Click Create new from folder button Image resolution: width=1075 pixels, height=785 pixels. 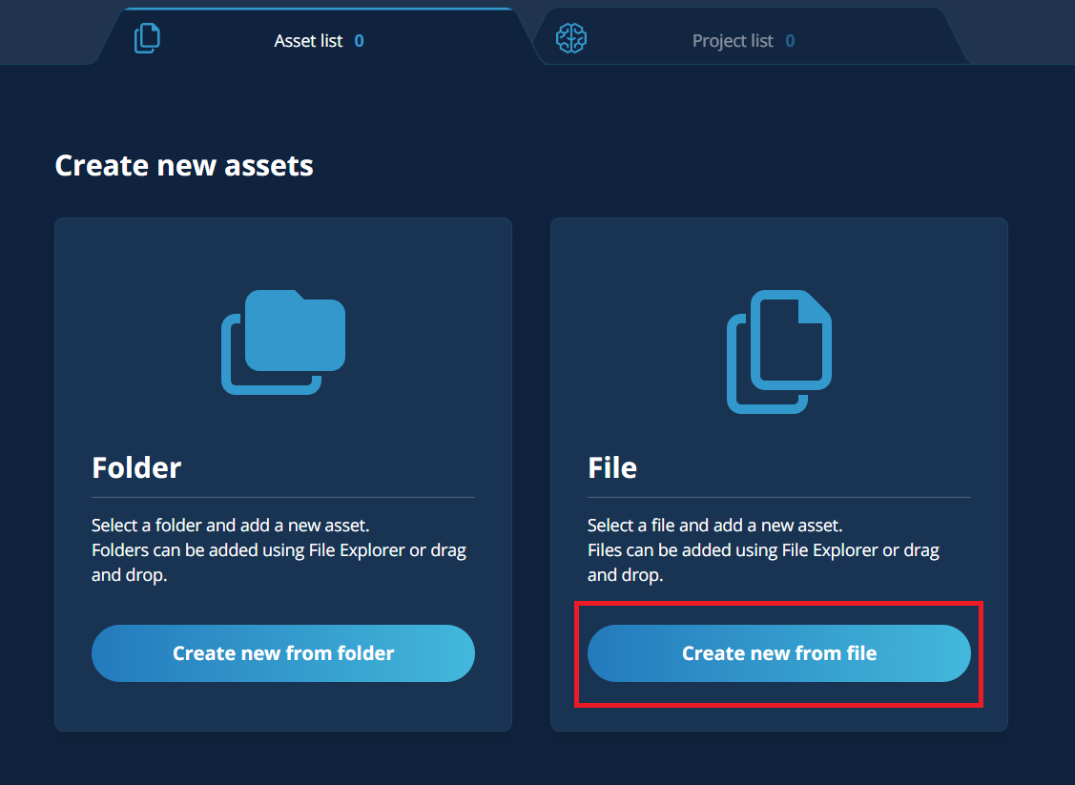pyautogui.click(x=283, y=653)
